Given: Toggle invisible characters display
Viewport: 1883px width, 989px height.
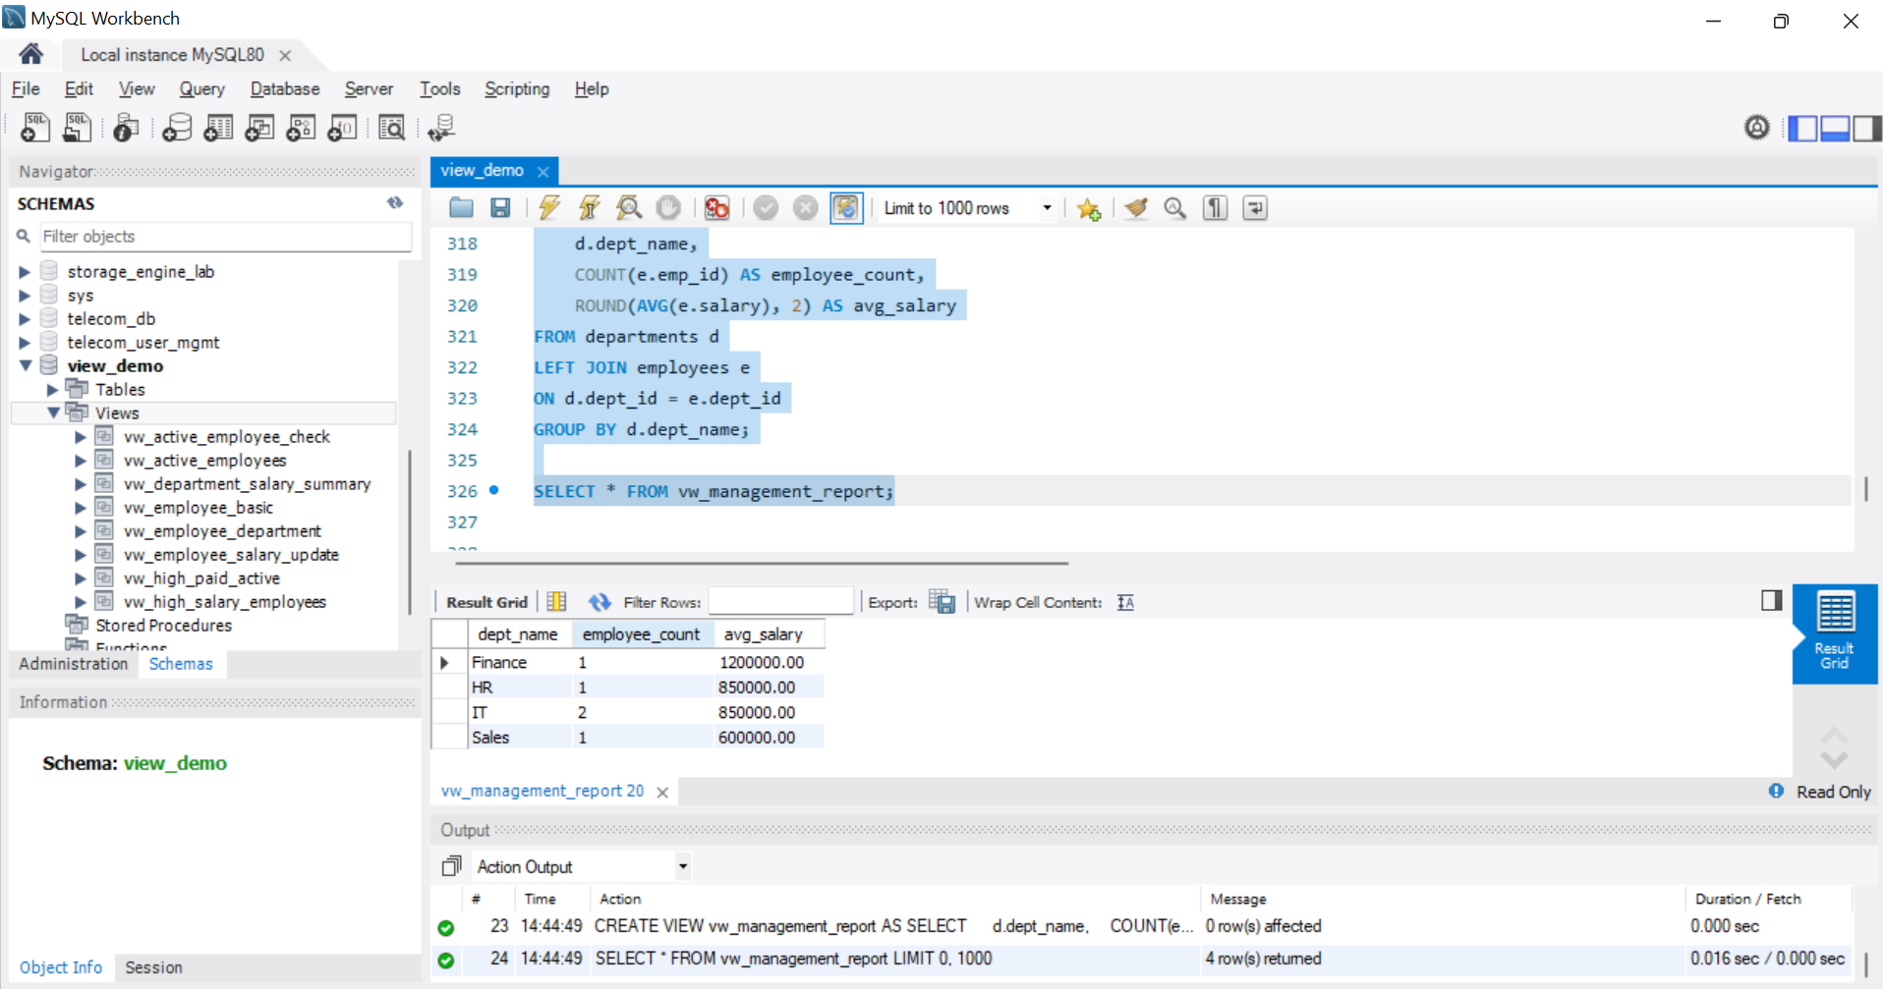Looking at the screenshot, I should pos(1216,208).
